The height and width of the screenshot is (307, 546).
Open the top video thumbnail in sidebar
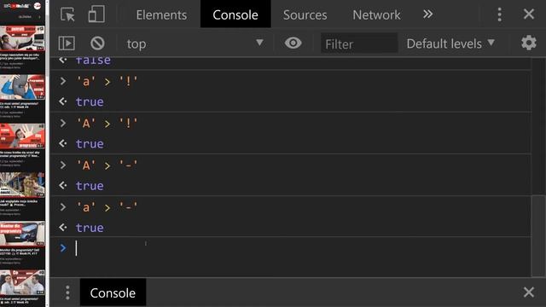22,38
